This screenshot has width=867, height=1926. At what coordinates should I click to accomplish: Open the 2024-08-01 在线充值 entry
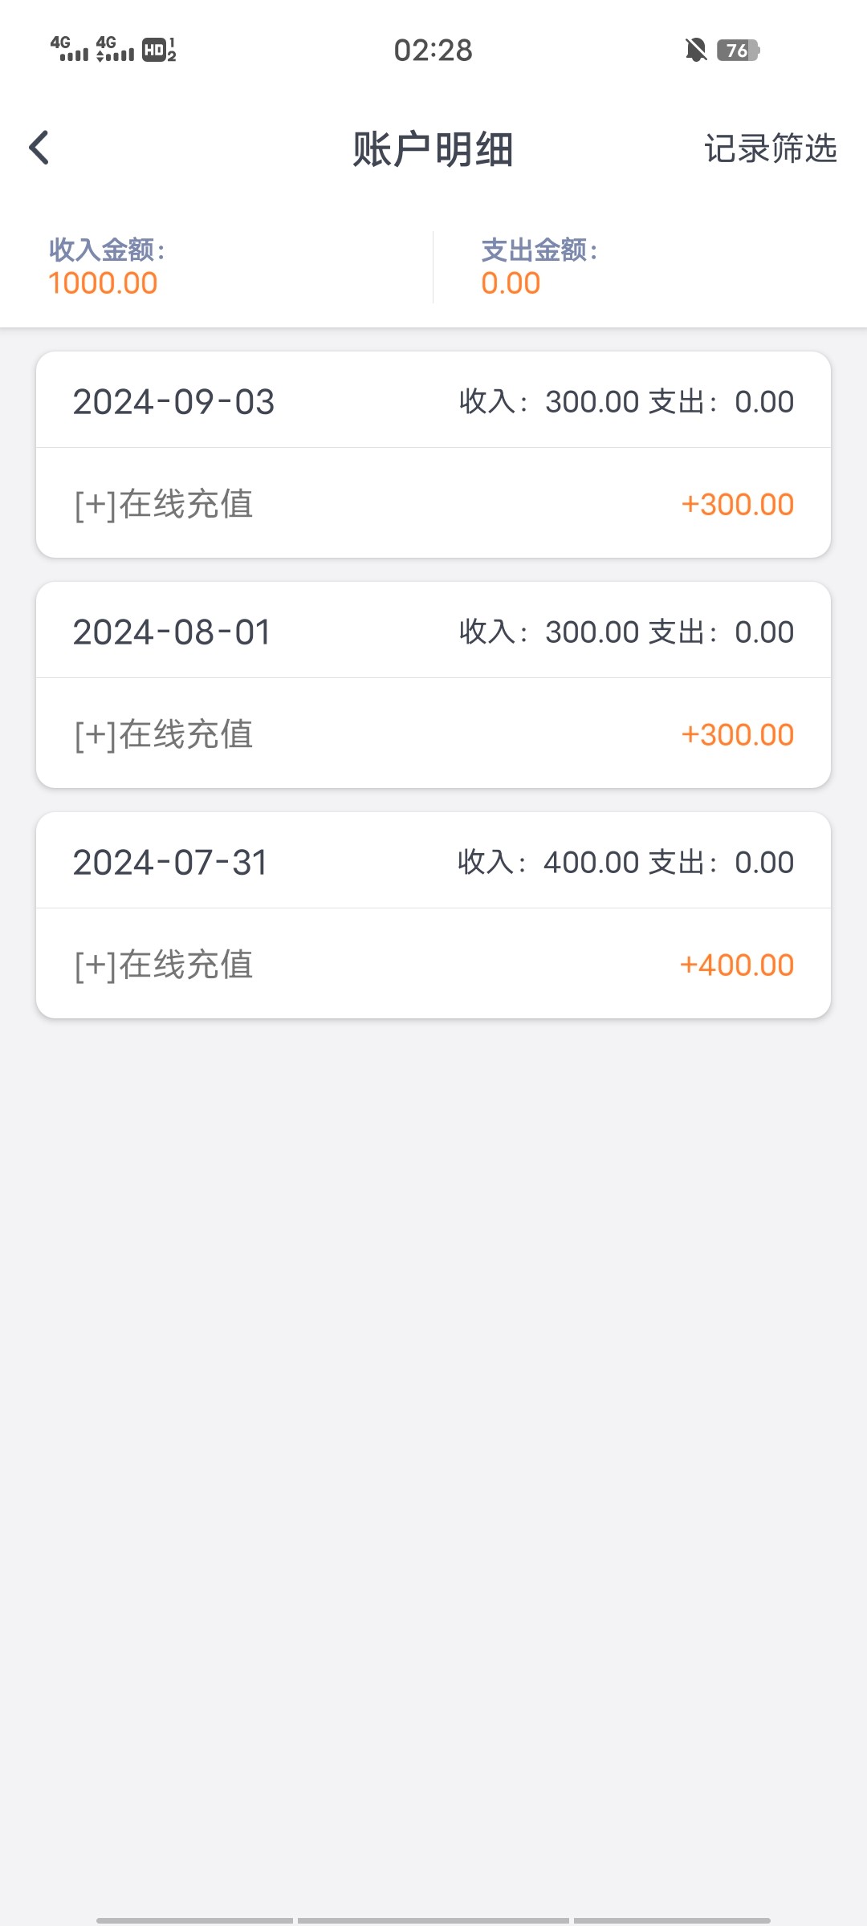click(164, 734)
